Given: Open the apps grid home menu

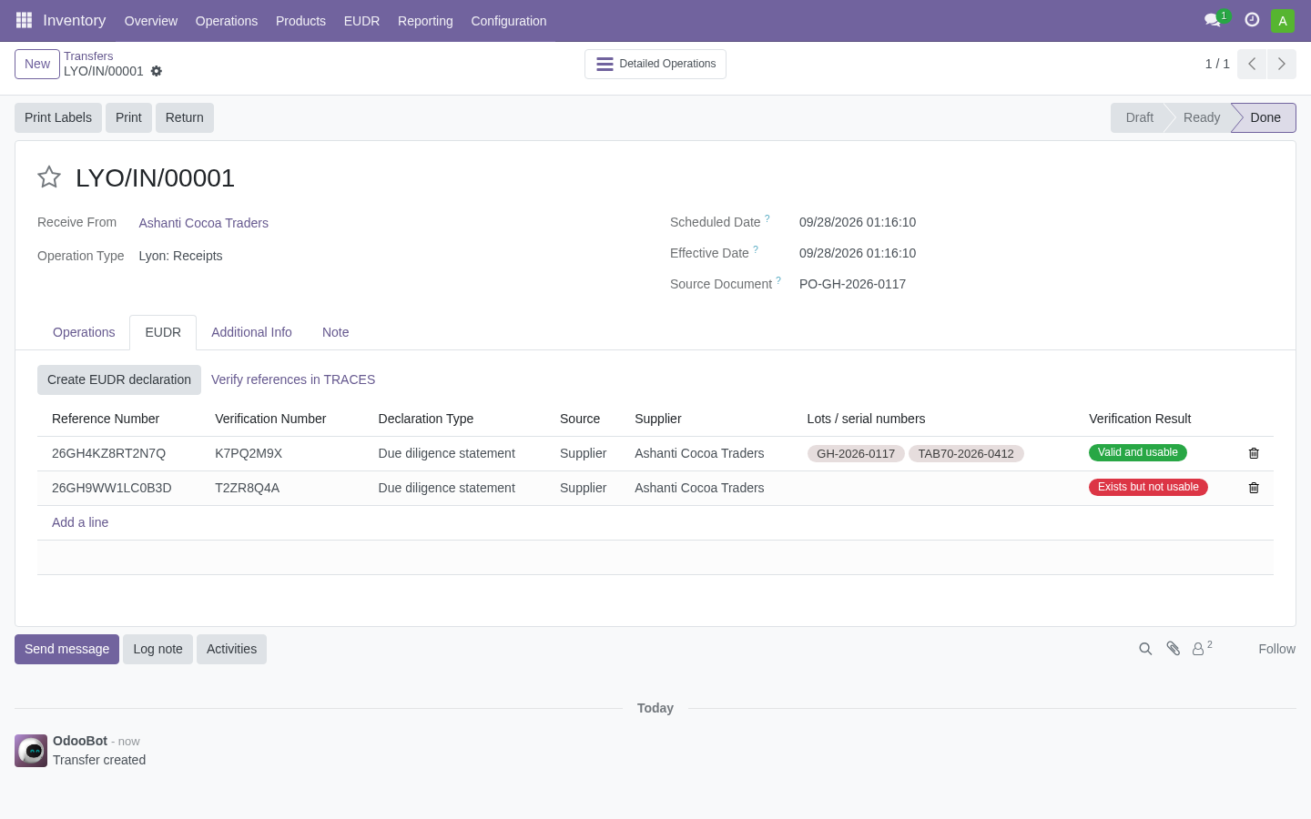Looking at the screenshot, I should click(24, 20).
